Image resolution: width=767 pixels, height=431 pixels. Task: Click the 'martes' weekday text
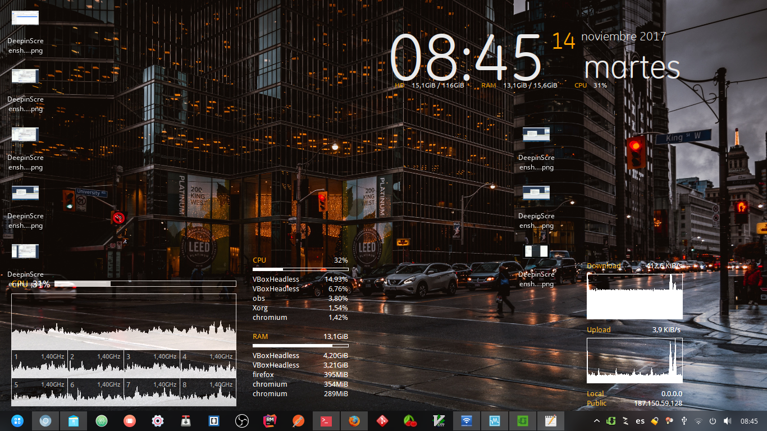[632, 67]
